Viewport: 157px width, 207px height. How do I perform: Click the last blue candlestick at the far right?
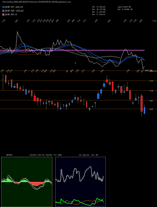tap(144, 110)
